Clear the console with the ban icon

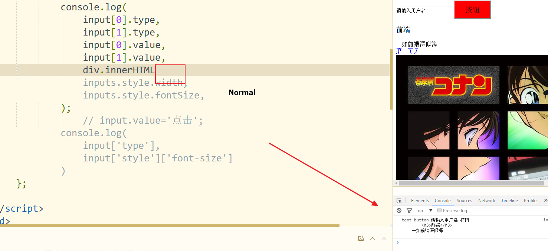click(399, 211)
